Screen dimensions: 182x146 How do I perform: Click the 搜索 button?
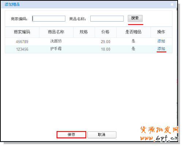pyautogui.click(x=135, y=18)
